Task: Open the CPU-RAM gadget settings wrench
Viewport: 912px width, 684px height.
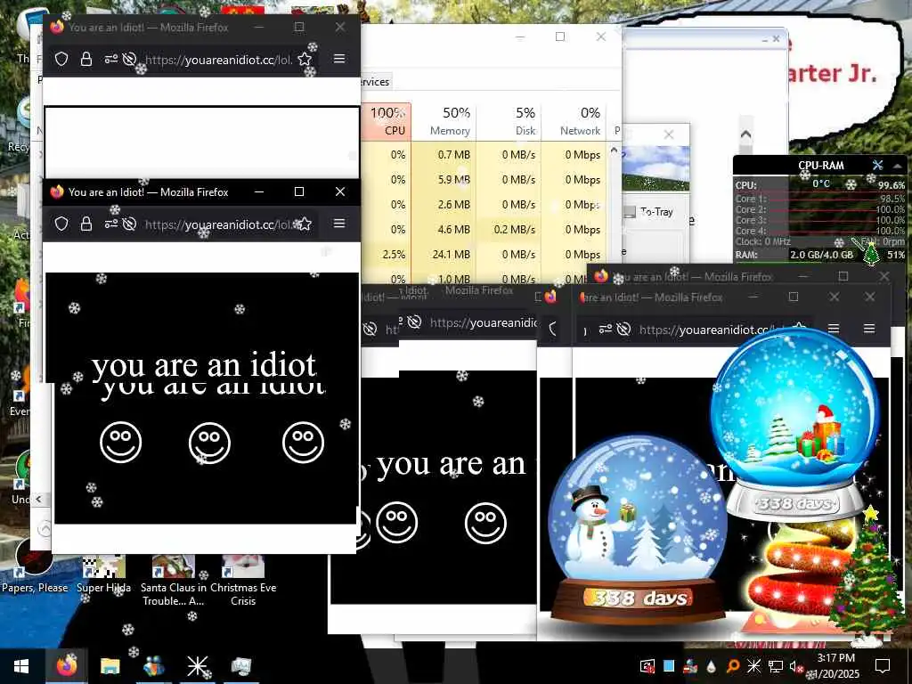Action: click(x=877, y=165)
